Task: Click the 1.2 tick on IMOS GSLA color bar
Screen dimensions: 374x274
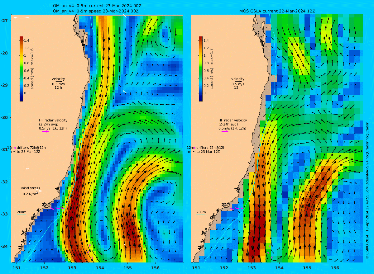Action: coord(206,48)
